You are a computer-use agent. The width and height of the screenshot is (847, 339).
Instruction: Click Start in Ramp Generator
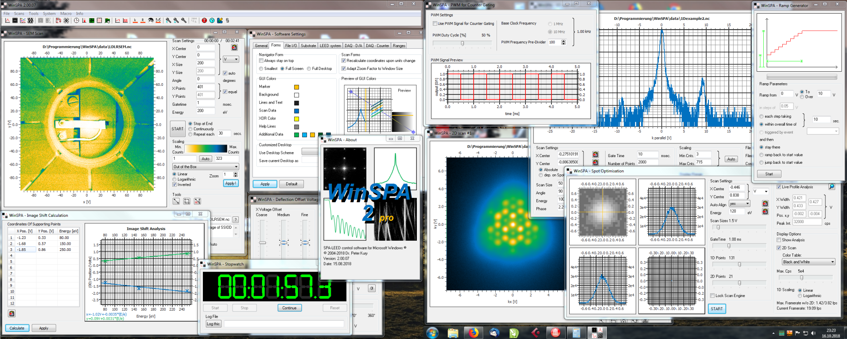click(x=769, y=174)
